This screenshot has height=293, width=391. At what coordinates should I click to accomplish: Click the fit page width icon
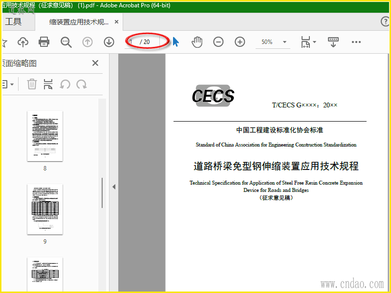[x=306, y=42]
